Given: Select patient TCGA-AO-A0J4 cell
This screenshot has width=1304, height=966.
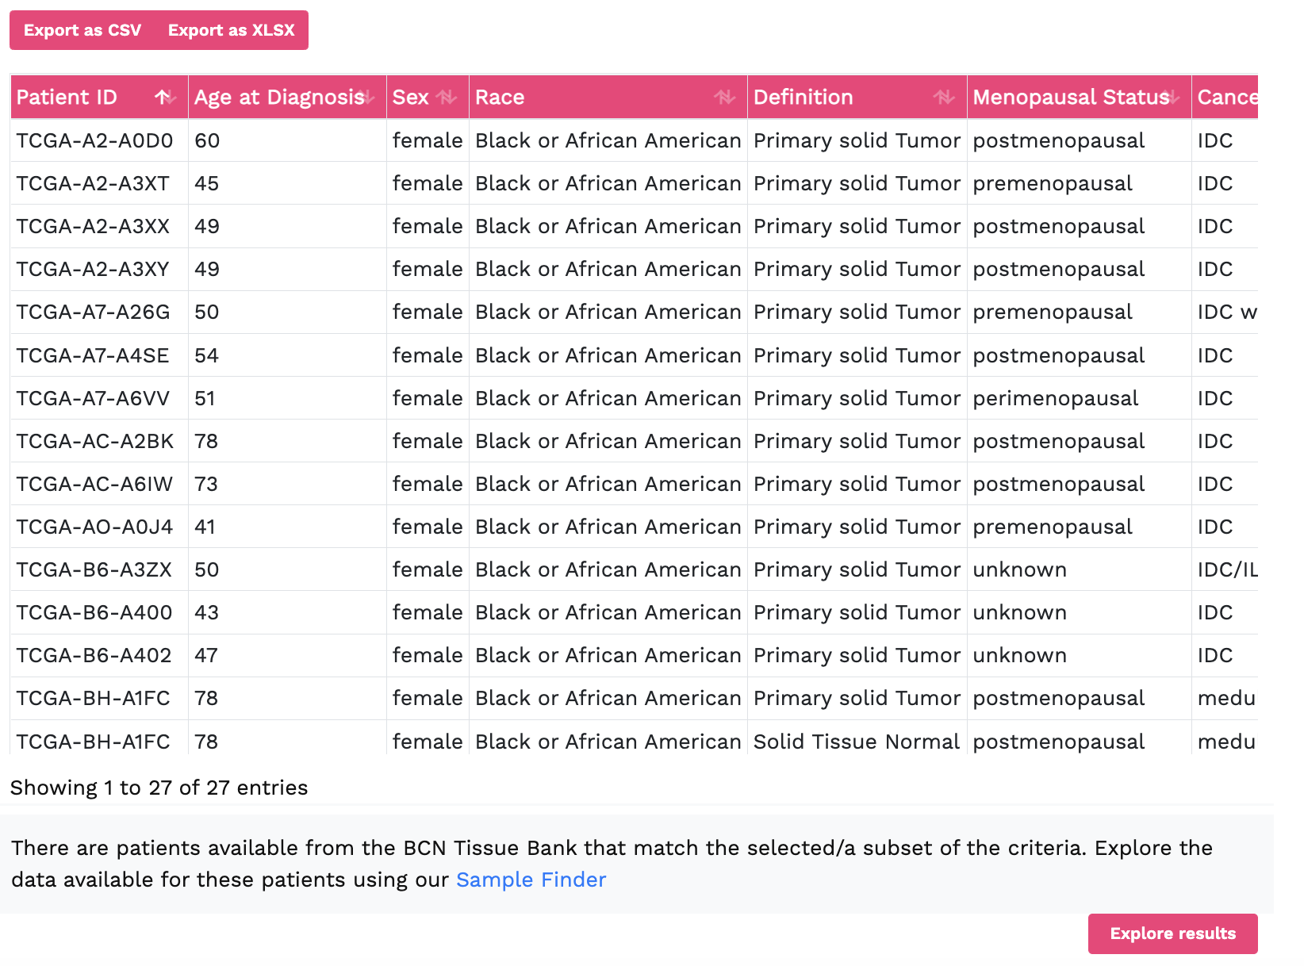Looking at the screenshot, I should pos(99,527).
